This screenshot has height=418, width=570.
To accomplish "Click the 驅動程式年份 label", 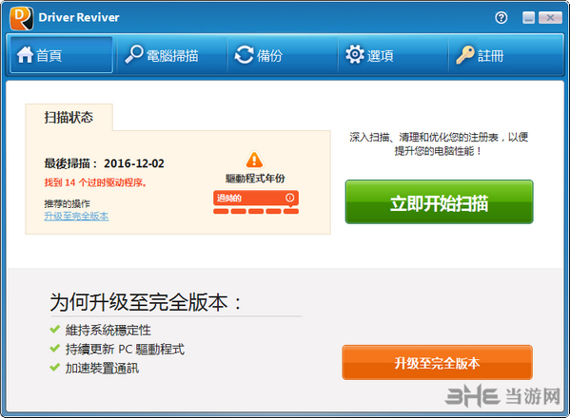I will 255,179.
